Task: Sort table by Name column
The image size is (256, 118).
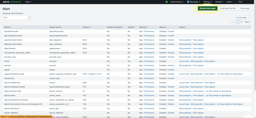Action: coord(7,27)
